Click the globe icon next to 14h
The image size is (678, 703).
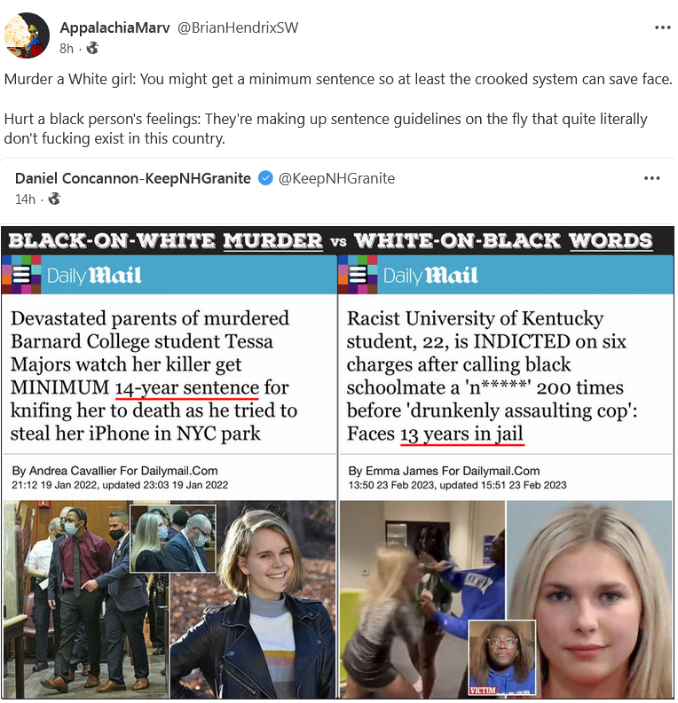click(x=54, y=199)
